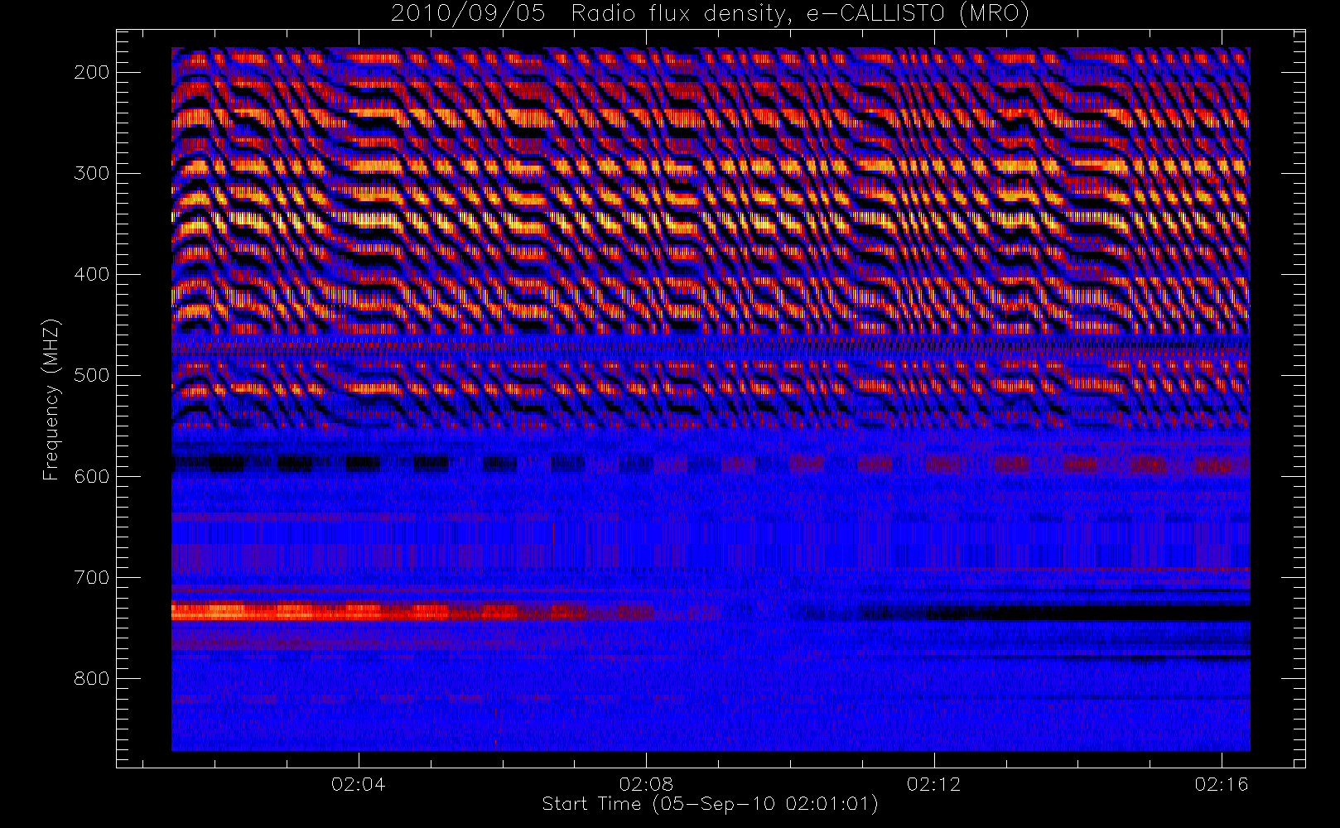The height and width of the screenshot is (828, 1340).
Task: Click the 02:12 time tick label
Action: pyautogui.click(x=933, y=784)
